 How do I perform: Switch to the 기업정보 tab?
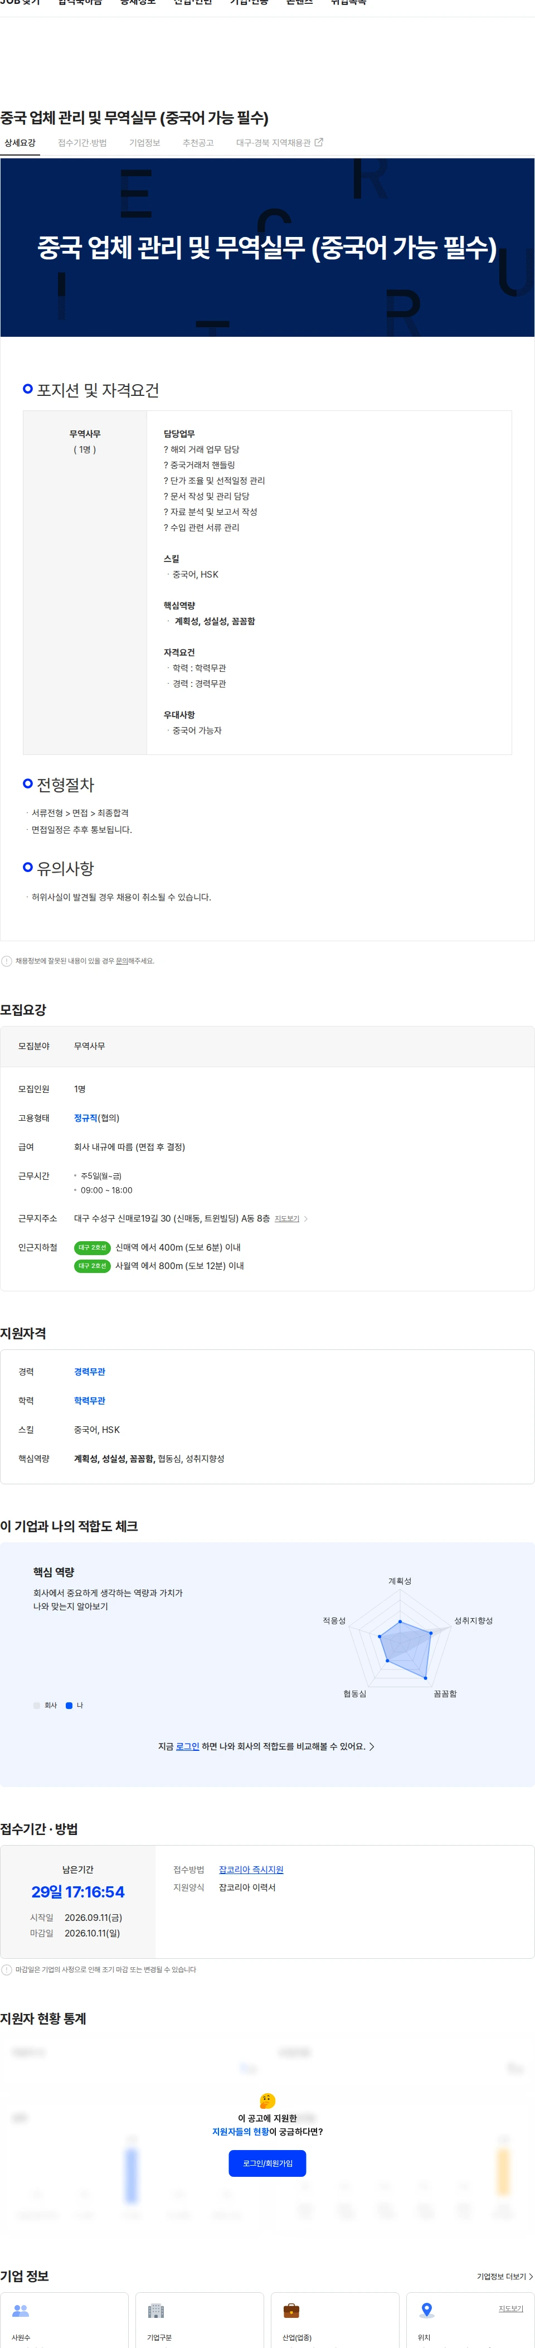pyautogui.click(x=144, y=143)
